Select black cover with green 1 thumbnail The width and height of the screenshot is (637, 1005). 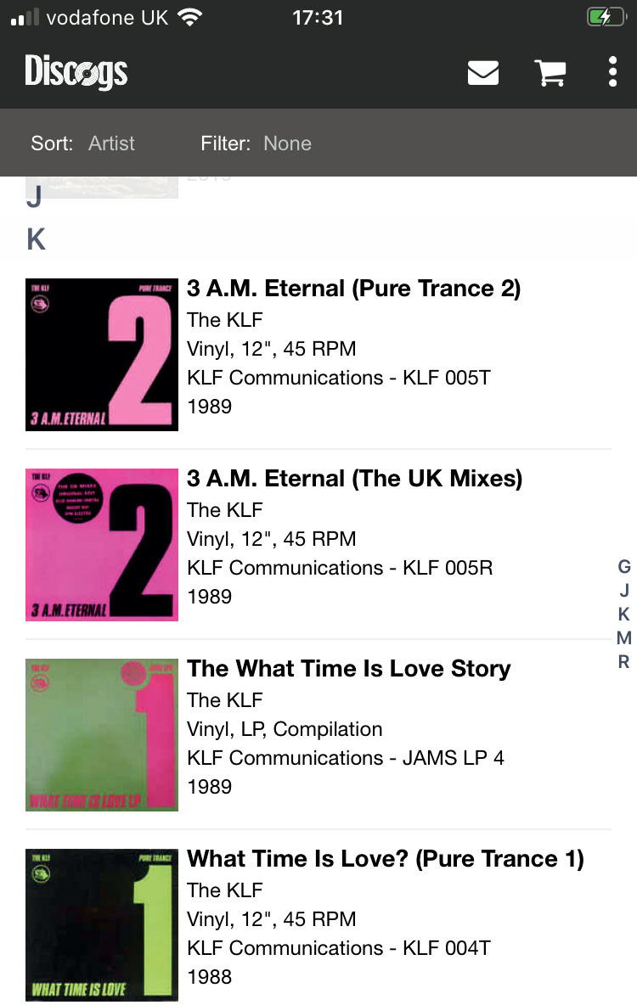pyautogui.click(x=102, y=925)
